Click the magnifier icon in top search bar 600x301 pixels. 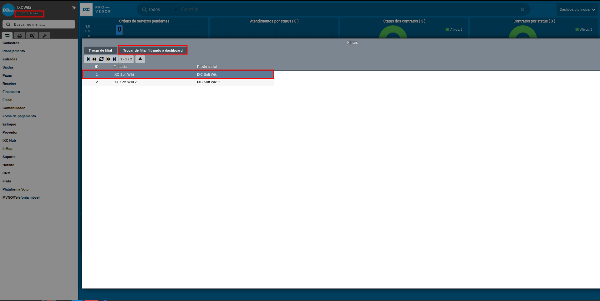coord(144,10)
